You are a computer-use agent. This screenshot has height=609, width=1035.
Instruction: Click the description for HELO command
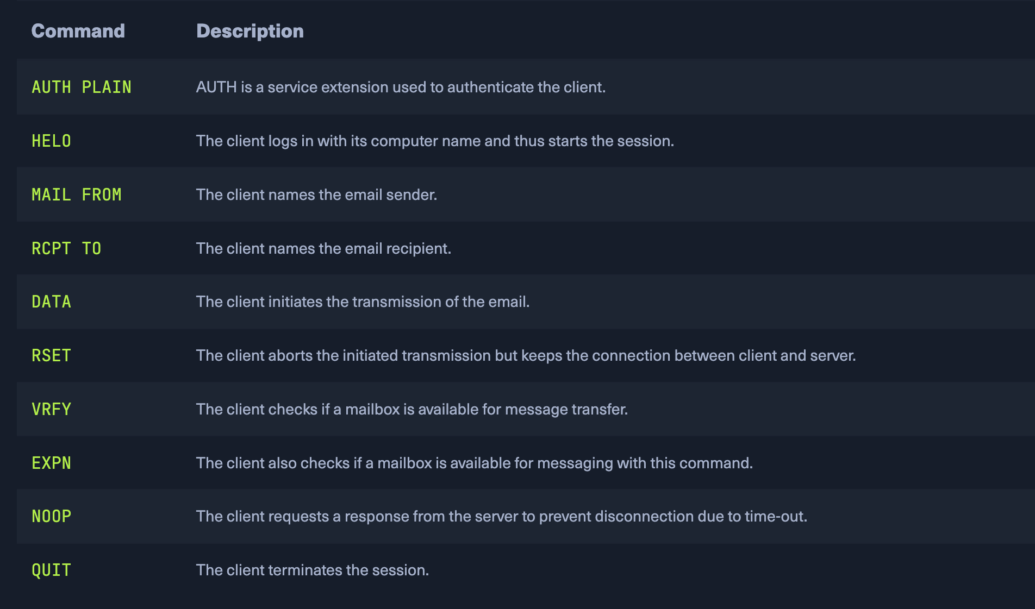pyautogui.click(x=434, y=141)
